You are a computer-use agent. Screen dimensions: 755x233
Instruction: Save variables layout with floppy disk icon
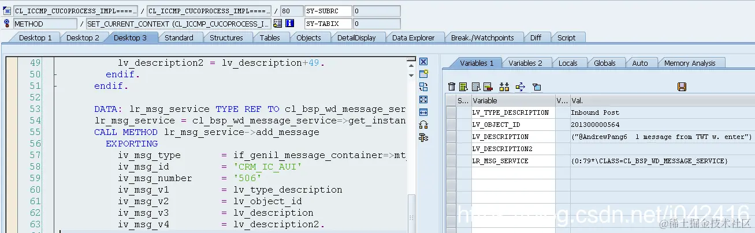[682, 87]
